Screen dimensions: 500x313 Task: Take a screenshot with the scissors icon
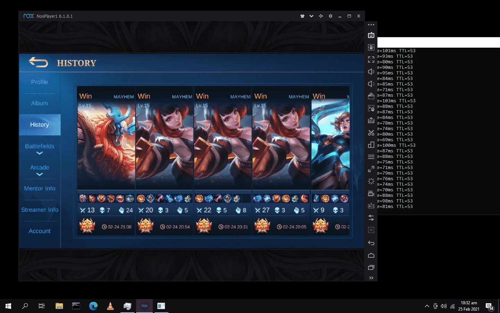click(x=371, y=133)
